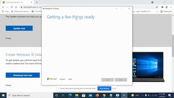This screenshot has width=174, height=98.
Task: Launch Microsoft Edge from taskbar
Action: 70,95
